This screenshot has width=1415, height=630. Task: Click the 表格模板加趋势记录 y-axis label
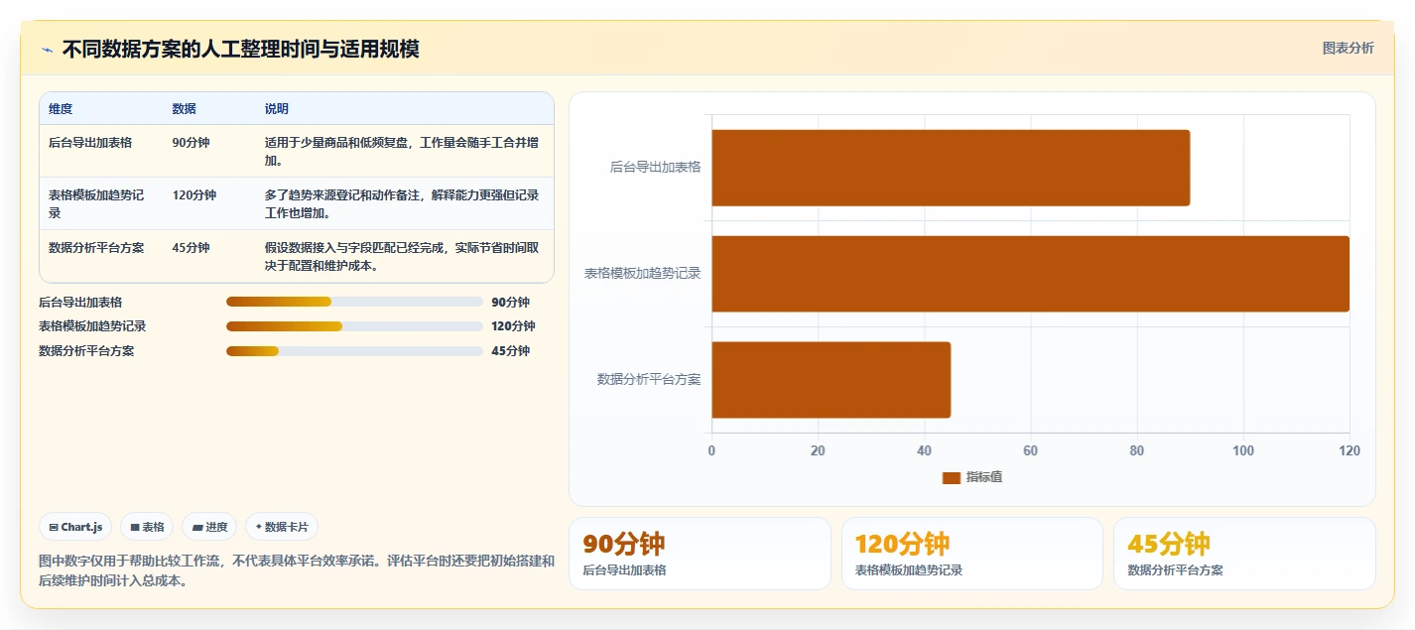(642, 273)
